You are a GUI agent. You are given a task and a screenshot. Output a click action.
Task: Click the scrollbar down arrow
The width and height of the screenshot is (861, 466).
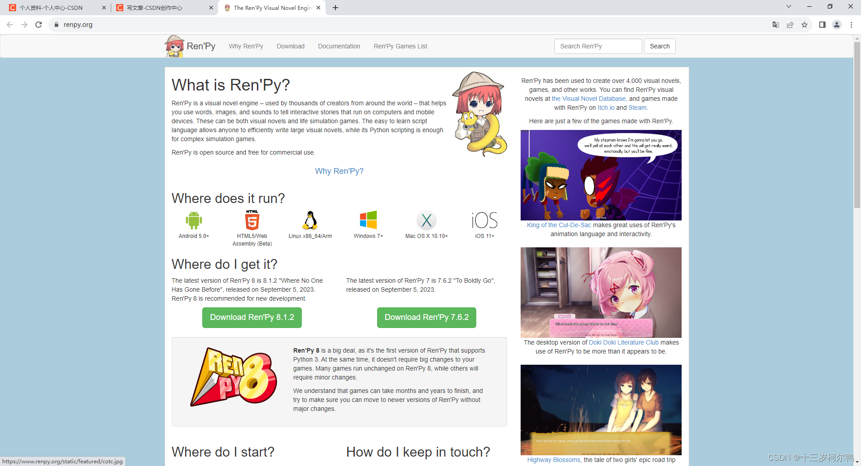857,462
